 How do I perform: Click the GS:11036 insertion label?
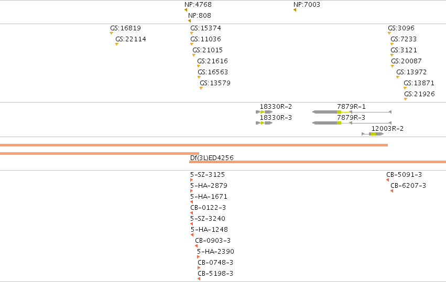pos(205,39)
